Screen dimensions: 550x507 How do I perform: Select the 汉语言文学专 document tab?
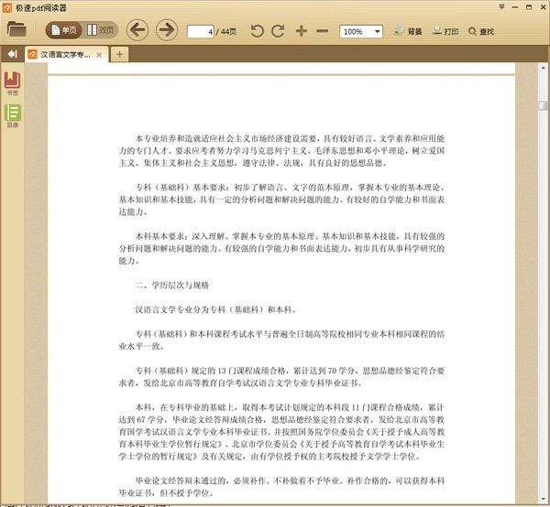pyautogui.click(x=66, y=55)
